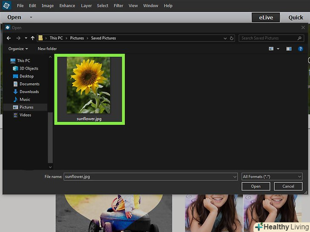Open the Enhance menu

[67, 6]
